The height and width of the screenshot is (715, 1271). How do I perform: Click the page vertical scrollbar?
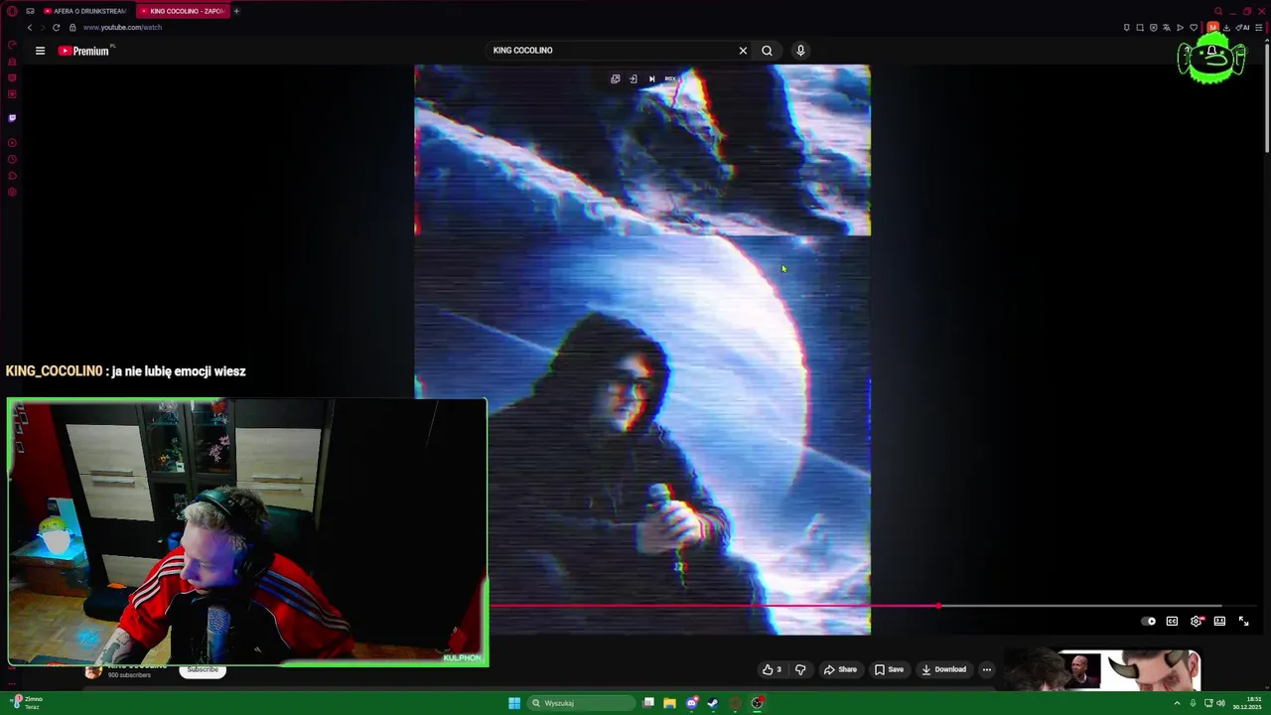pyautogui.click(x=1267, y=99)
